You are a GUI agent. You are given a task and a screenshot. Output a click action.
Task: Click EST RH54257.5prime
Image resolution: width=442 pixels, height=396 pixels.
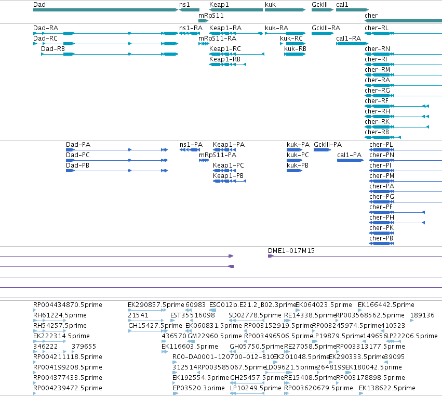60,326
